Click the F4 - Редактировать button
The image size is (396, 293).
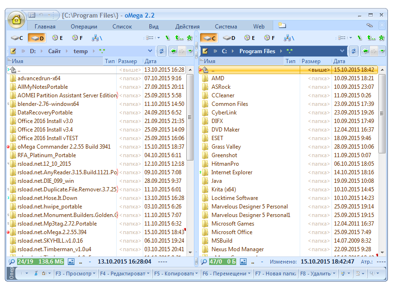pos(123,274)
